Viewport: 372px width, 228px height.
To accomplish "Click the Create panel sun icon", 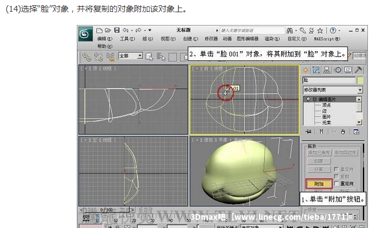I will point(306,70).
